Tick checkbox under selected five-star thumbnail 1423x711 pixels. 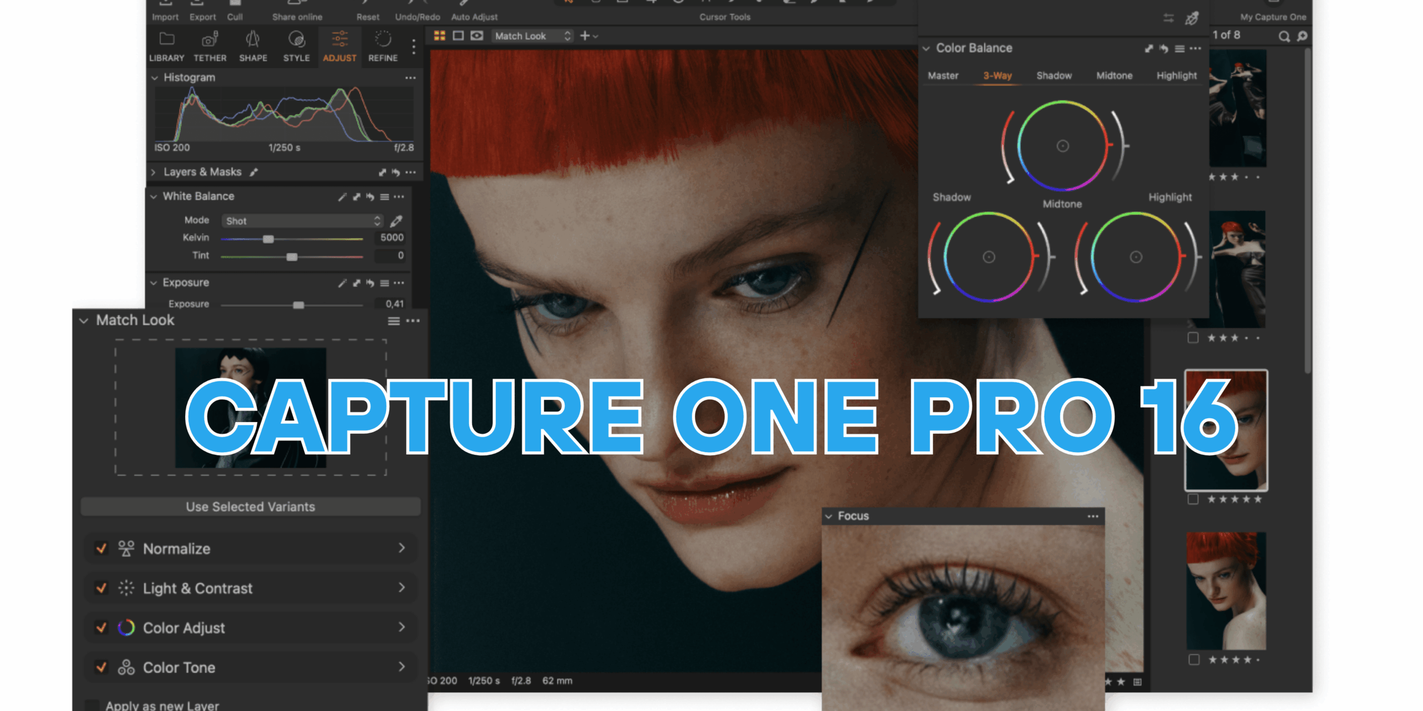pos(1193,499)
